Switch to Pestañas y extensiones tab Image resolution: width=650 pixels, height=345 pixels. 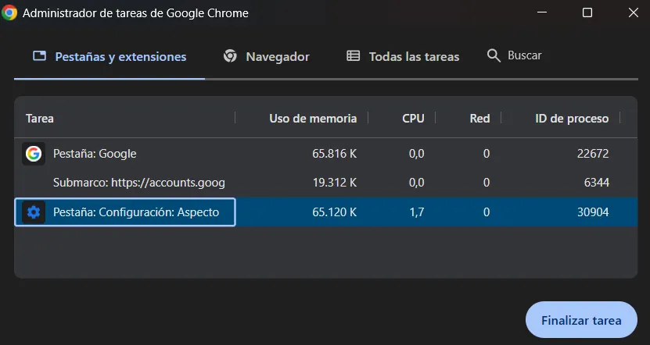(x=110, y=57)
